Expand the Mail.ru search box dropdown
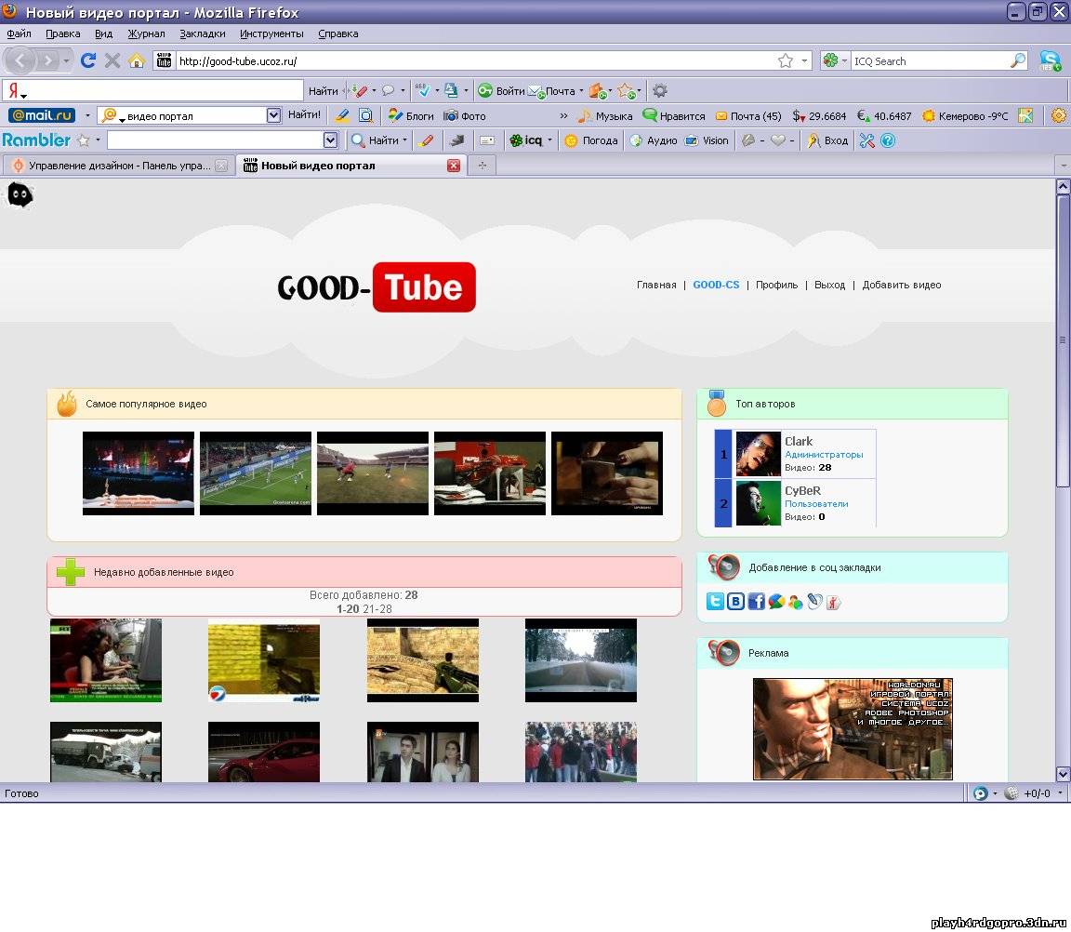The width and height of the screenshot is (1071, 932). 273,114
